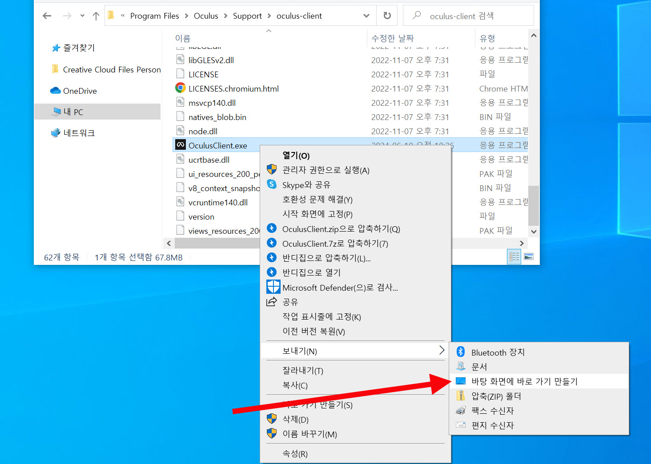Sort by the 수정한 날짜 column header
This screenshot has height=464, width=651.
tap(393, 38)
